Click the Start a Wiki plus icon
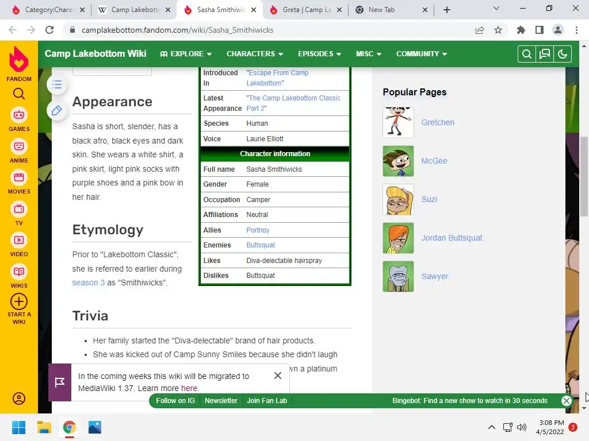Screen dimensions: 589x441 coord(19,301)
